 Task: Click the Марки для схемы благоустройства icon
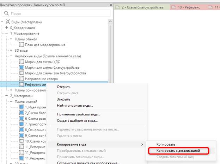22,67
